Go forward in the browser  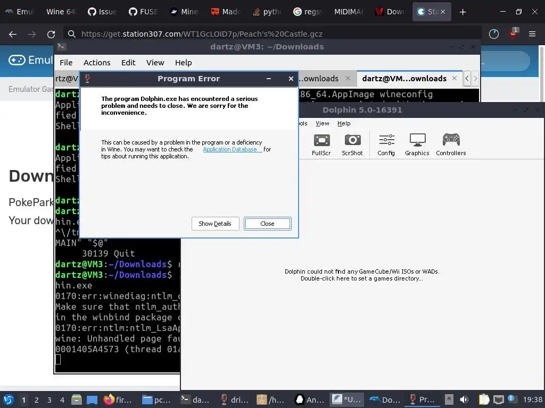coord(32,34)
